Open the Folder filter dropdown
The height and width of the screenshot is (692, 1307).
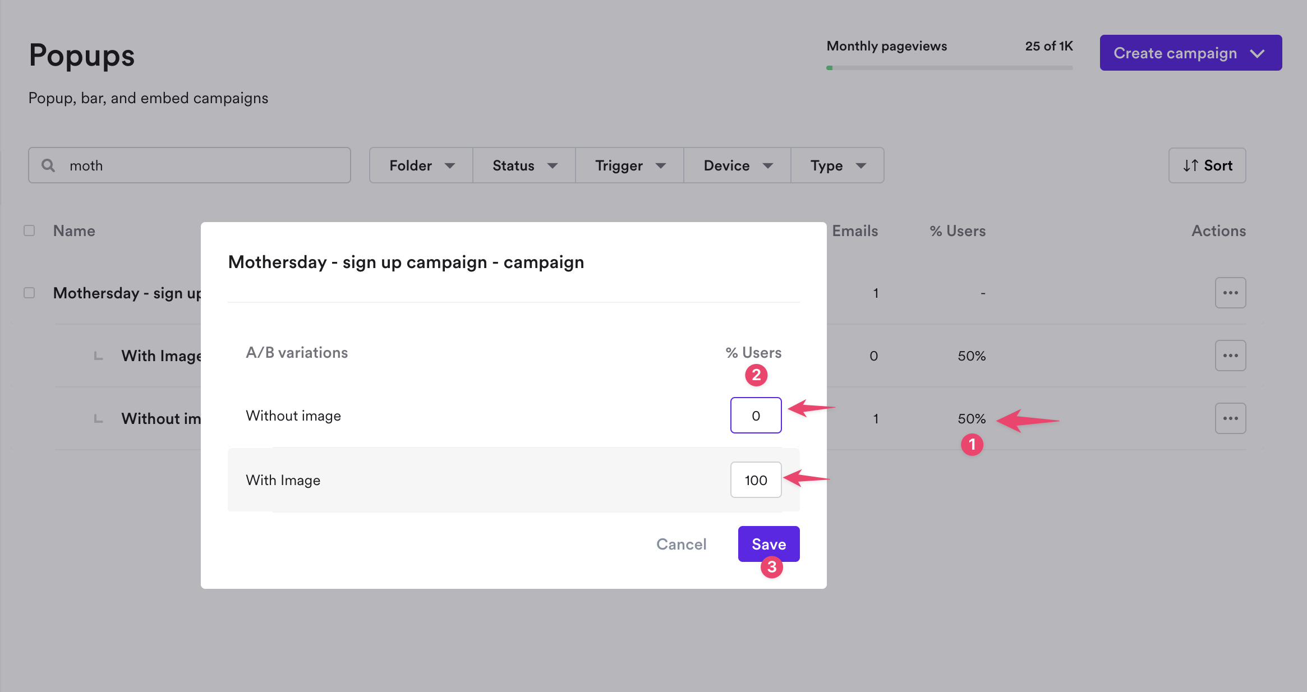point(421,165)
